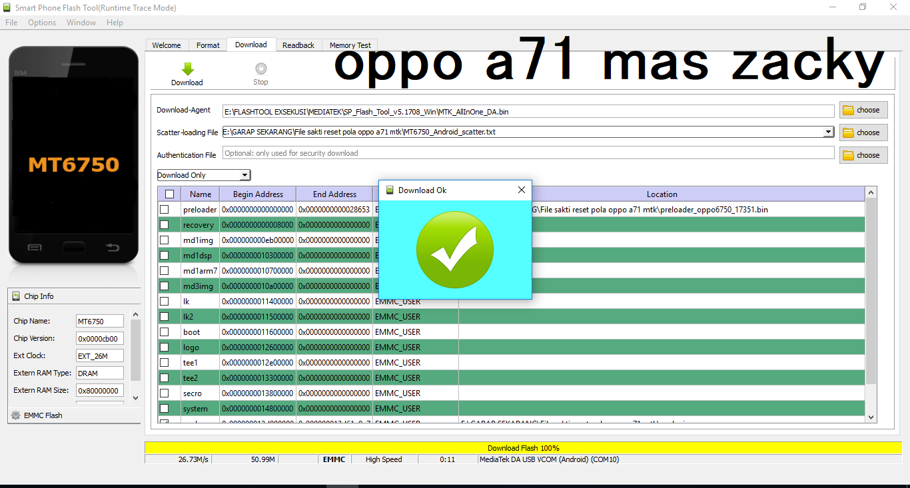The width and height of the screenshot is (910, 488).
Task: Check the md1arm7 partition checkbox
Action: tap(164, 271)
